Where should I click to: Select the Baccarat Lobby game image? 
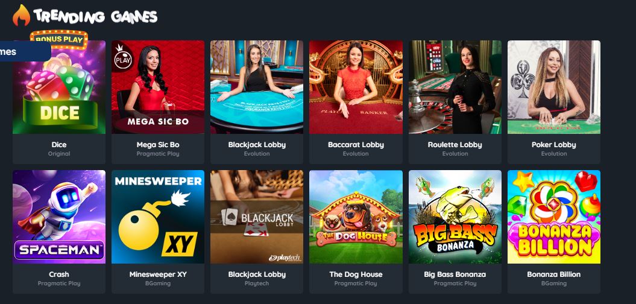(356, 87)
